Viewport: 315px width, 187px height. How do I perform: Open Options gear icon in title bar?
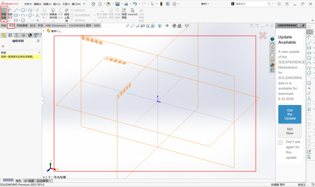tap(174, 4)
